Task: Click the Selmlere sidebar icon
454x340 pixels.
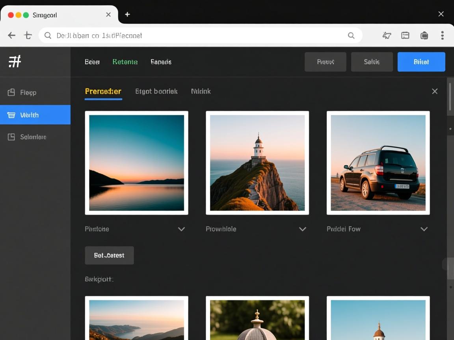Action: tap(11, 137)
